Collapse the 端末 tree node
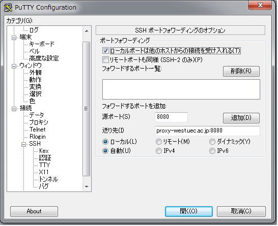The image size is (278, 226). coord(14,38)
